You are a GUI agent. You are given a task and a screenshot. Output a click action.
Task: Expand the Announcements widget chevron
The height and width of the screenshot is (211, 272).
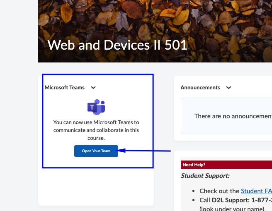(x=228, y=88)
